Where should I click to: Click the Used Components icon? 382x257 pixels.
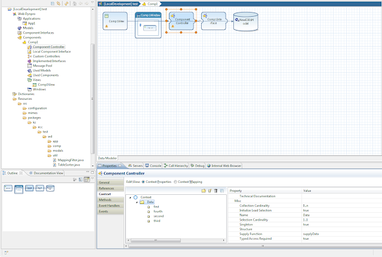coord(29,75)
